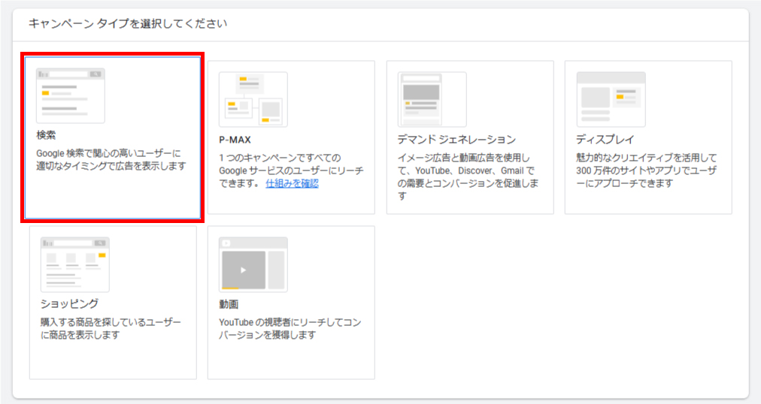
Task: Click デマンド ジェネレーション description mentioning YouTube, Discover, Gmail
Action: [466, 176]
